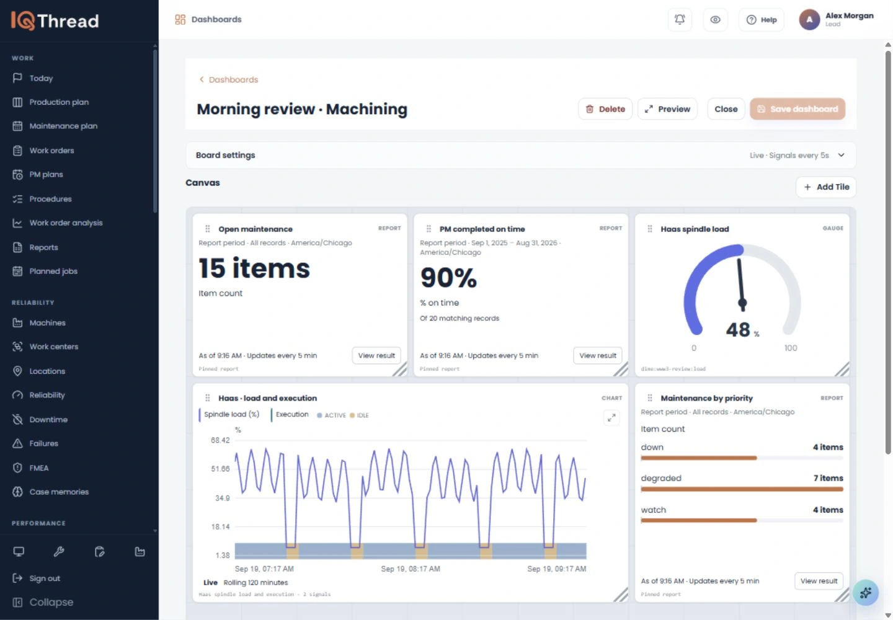
Task: Toggle the eye view icon in header
Action: [x=715, y=20]
